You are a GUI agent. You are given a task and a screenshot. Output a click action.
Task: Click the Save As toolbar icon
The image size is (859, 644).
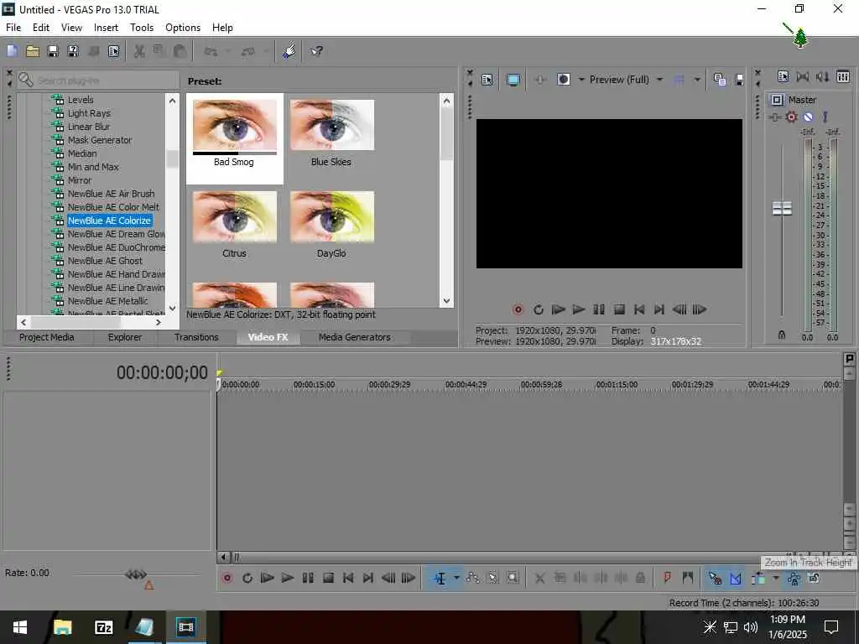[72, 51]
